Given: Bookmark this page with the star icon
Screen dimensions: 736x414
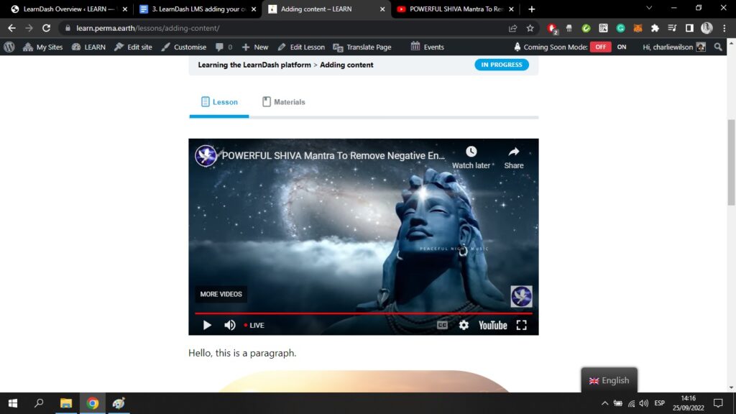Looking at the screenshot, I should (x=530, y=28).
